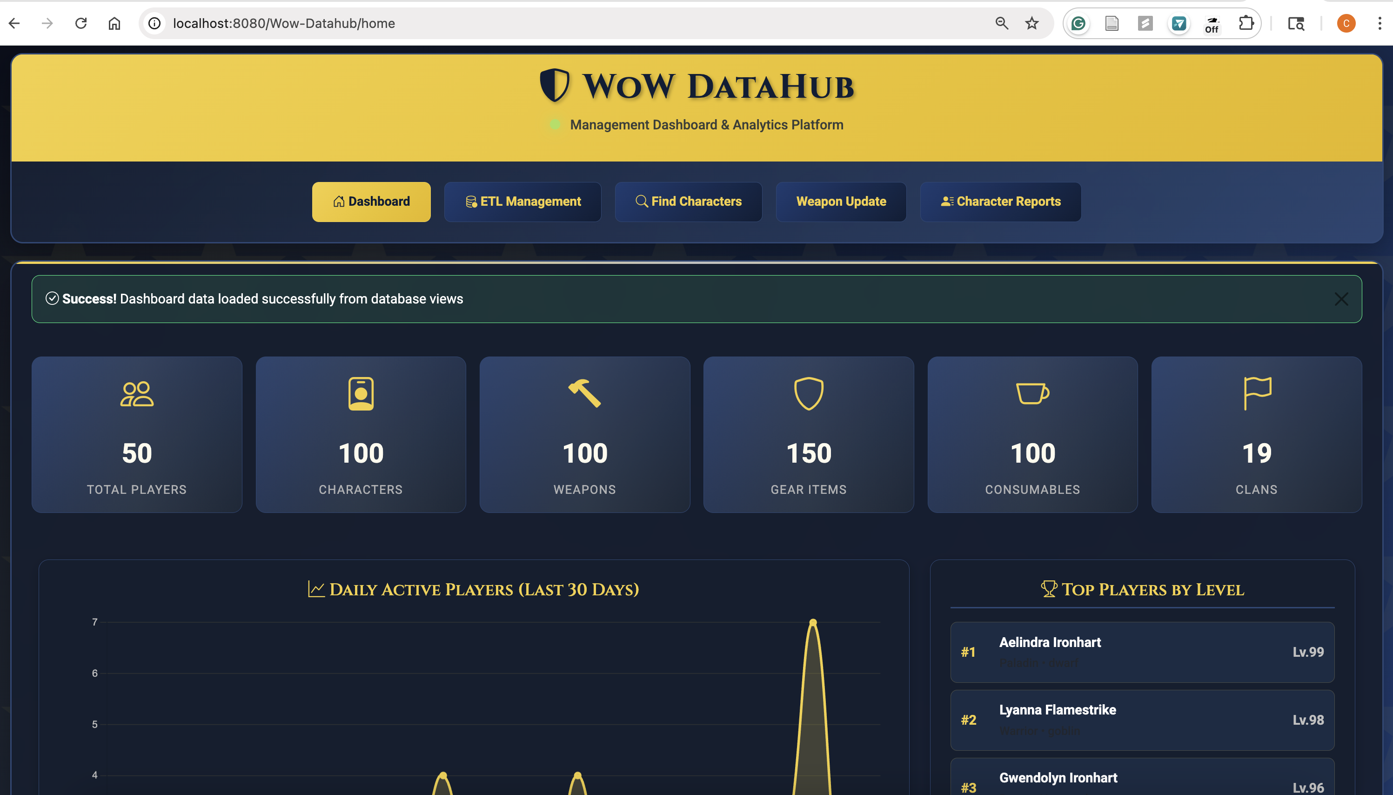Click the CONSUMABLES card label
This screenshot has height=795, width=1393.
1032,490
